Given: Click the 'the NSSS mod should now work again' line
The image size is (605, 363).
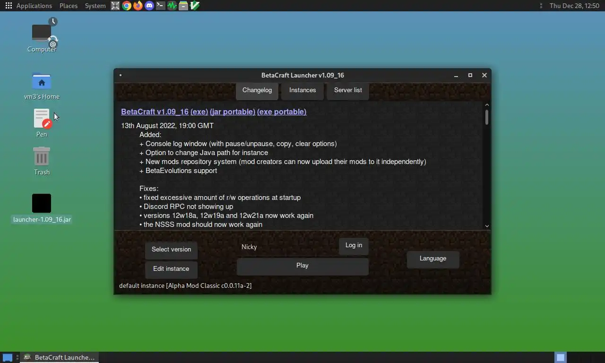Looking at the screenshot, I should 201,225.
